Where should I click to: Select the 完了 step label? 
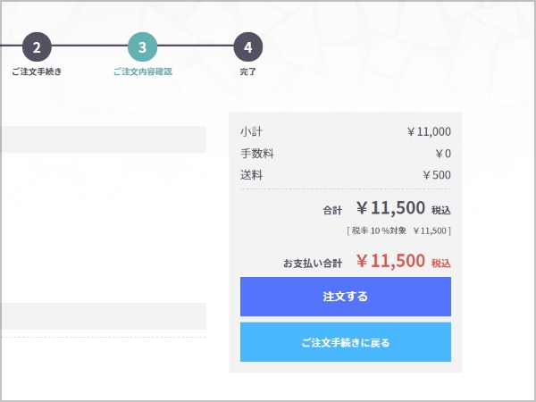point(247,71)
